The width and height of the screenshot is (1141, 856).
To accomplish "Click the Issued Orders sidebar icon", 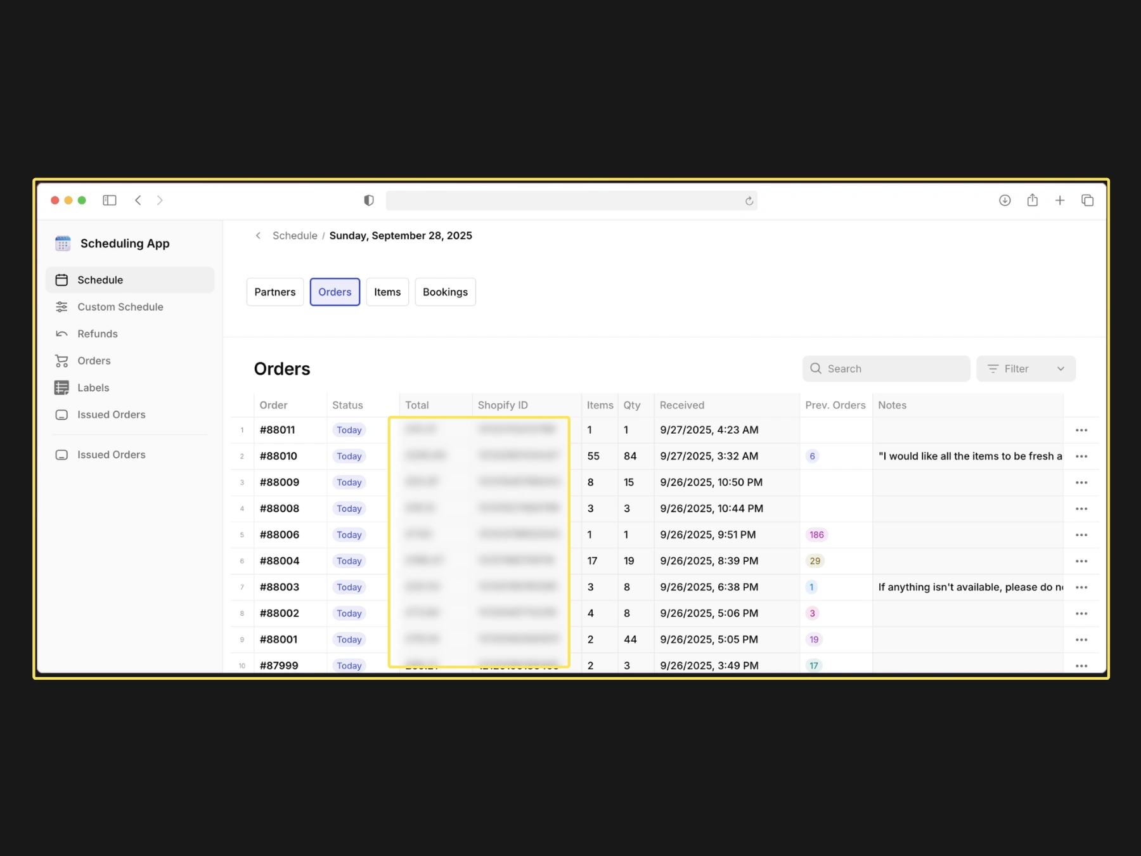I will pos(61,414).
